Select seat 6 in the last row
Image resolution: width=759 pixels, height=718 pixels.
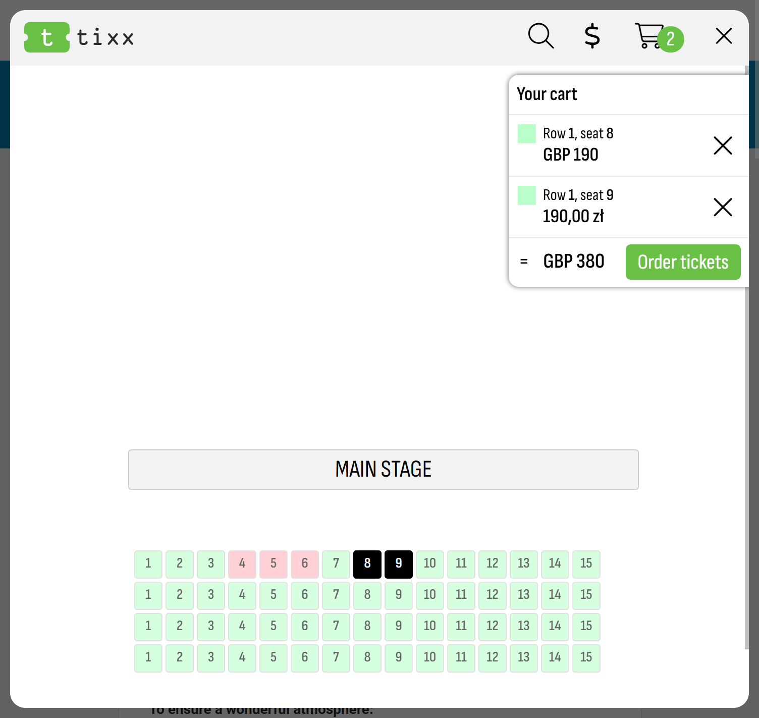[305, 658]
